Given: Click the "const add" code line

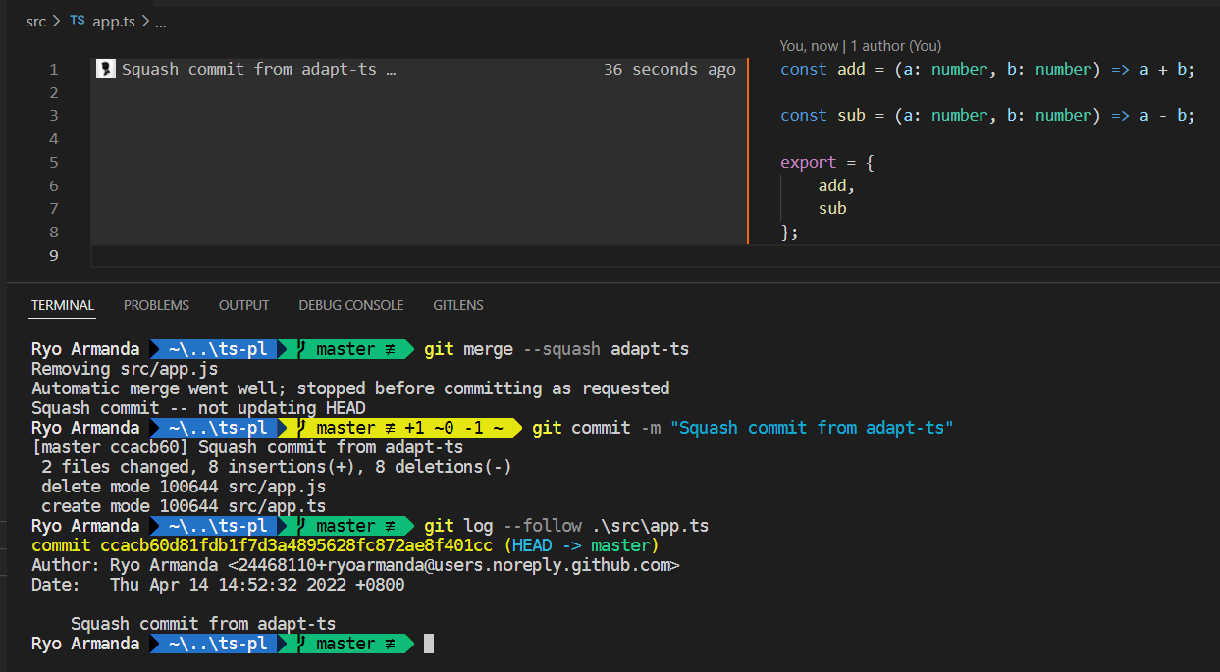Looking at the screenshot, I should point(987,69).
